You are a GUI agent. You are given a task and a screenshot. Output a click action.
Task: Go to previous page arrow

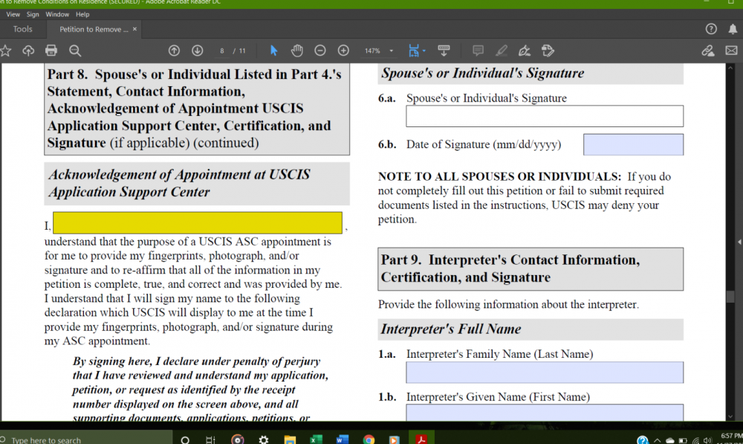[174, 51]
